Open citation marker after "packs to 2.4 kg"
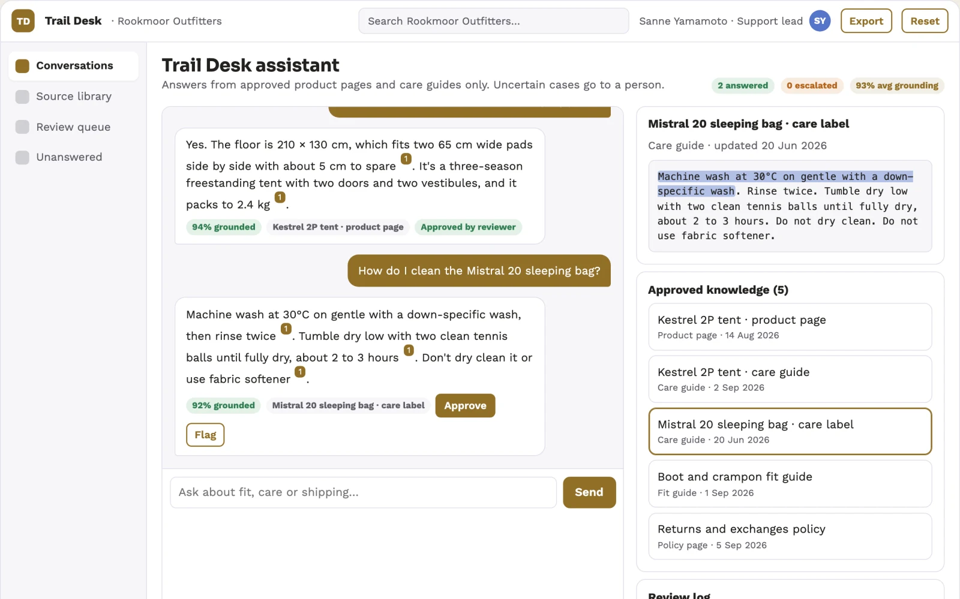Viewport: 960px width, 599px height. 280,197
